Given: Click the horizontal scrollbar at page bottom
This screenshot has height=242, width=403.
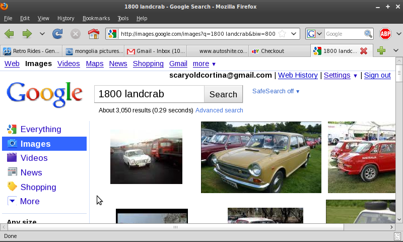Looking at the screenshot, I should click(175, 227).
